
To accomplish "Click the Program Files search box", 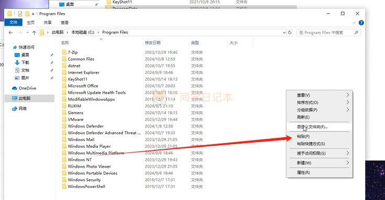I will pyautogui.click(x=328, y=32).
